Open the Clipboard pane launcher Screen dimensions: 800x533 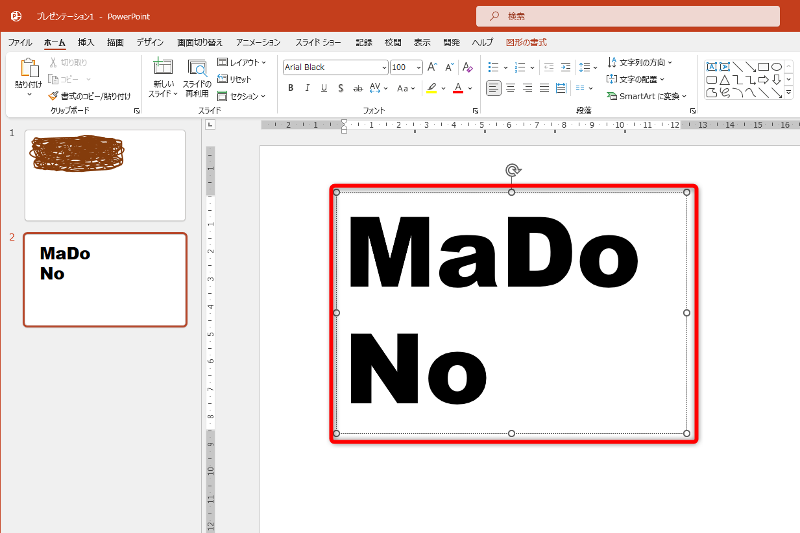pyautogui.click(x=137, y=111)
